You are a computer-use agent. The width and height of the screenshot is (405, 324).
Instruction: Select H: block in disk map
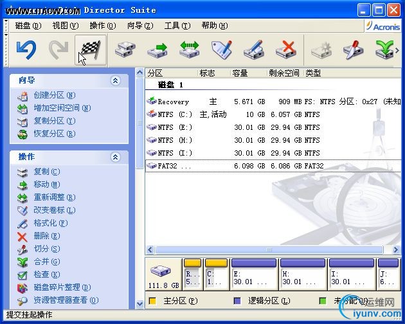pyautogui.click(x=302, y=274)
